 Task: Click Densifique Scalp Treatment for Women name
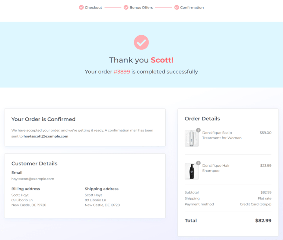pyautogui.click(x=222, y=135)
